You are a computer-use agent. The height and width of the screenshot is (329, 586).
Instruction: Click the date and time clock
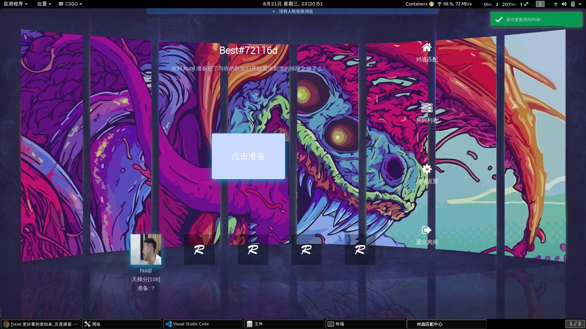point(293,4)
